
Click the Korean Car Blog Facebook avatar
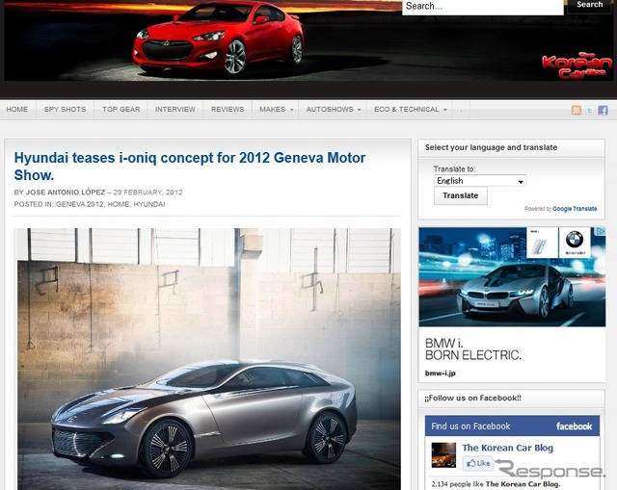(443, 455)
